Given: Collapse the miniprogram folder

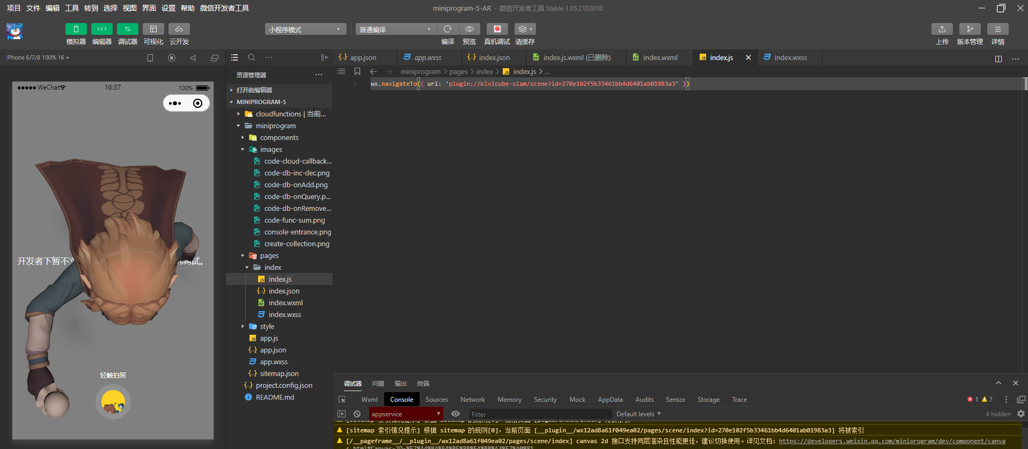Looking at the screenshot, I should [x=280, y=126].
